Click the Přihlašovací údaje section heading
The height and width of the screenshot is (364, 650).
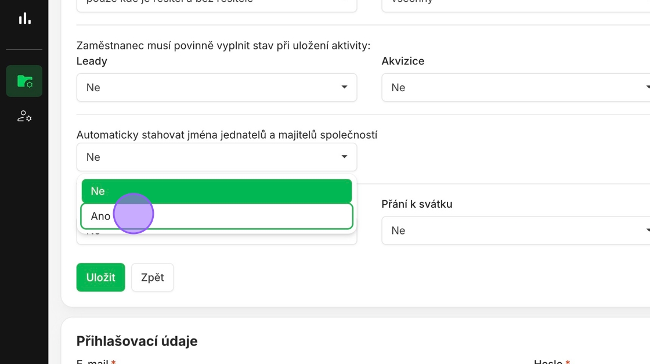[x=137, y=341]
